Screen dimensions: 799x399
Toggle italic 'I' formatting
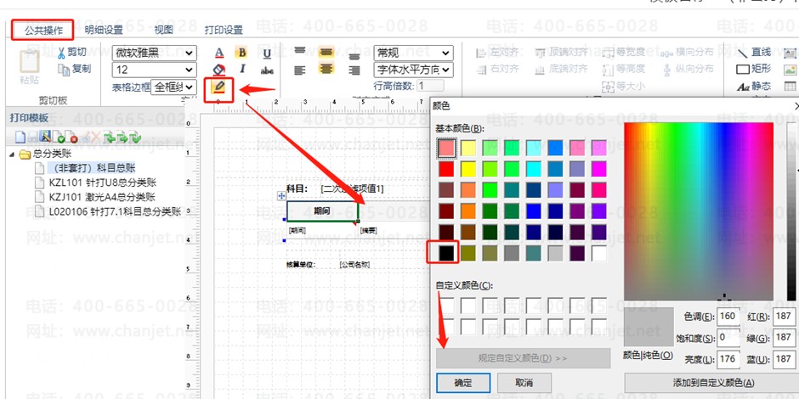[x=242, y=70]
